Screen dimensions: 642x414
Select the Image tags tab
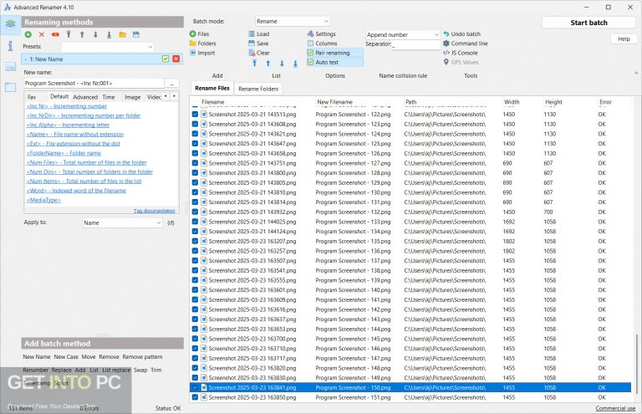(132, 97)
